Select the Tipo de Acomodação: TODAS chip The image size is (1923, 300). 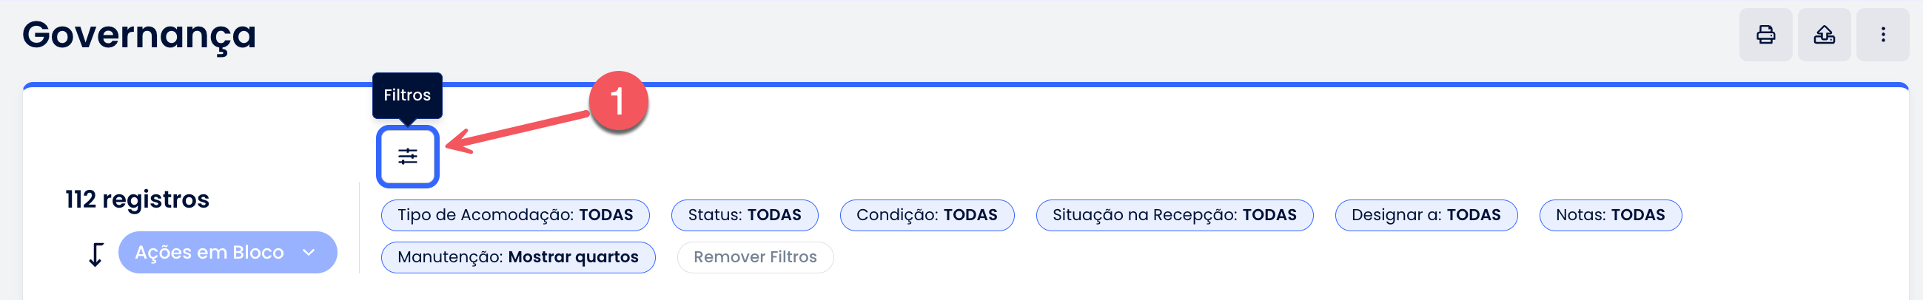[515, 215]
